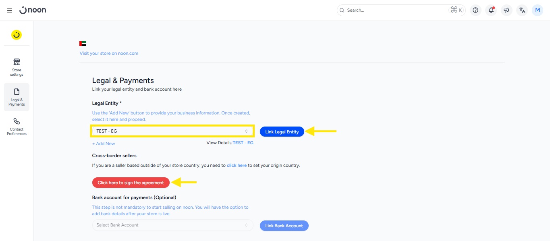Open the user profile avatar M
The image size is (550, 241).
(x=537, y=10)
